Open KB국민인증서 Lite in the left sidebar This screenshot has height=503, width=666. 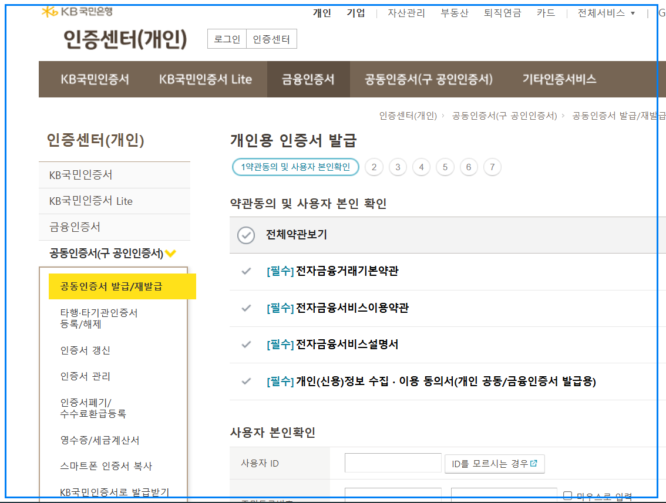[115, 201]
